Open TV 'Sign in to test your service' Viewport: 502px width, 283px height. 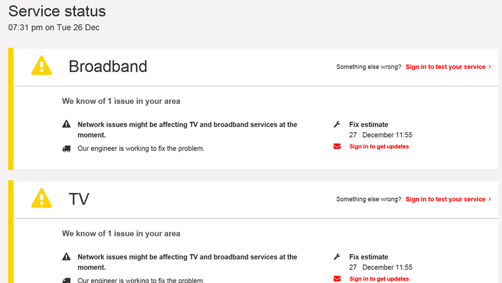[x=446, y=199]
